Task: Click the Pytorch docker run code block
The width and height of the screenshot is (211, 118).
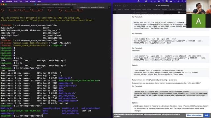Action: coord(170,72)
